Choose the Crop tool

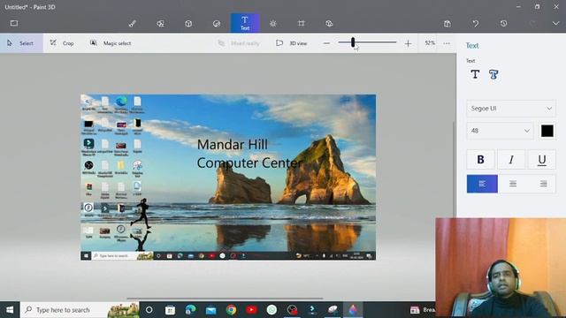click(x=62, y=43)
